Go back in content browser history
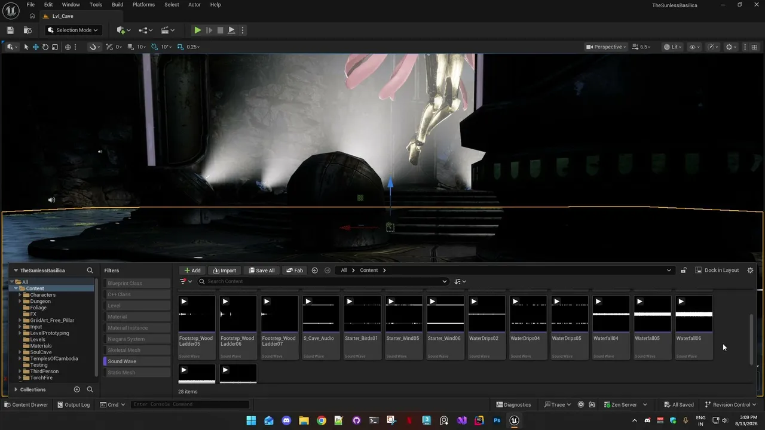 (315, 271)
